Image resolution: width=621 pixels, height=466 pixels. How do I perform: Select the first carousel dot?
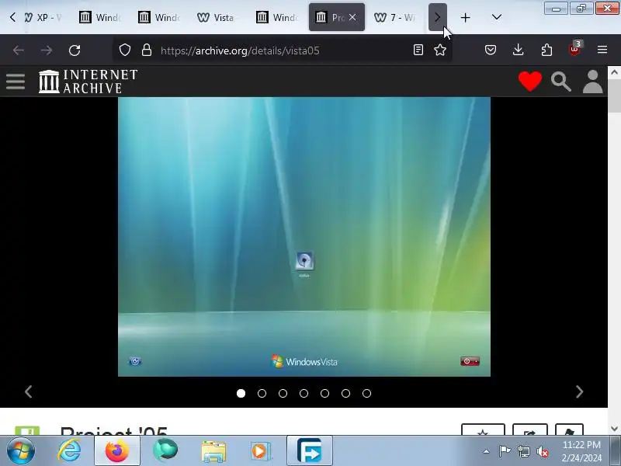(x=241, y=393)
